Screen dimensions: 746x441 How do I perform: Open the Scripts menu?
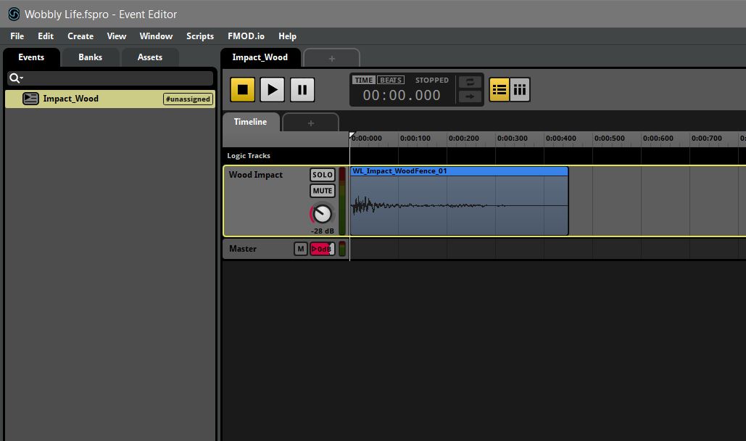point(200,36)
